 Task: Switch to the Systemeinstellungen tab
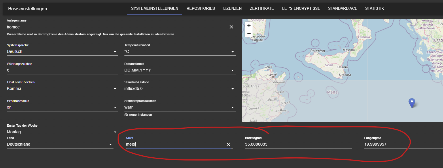coord(155,9)
